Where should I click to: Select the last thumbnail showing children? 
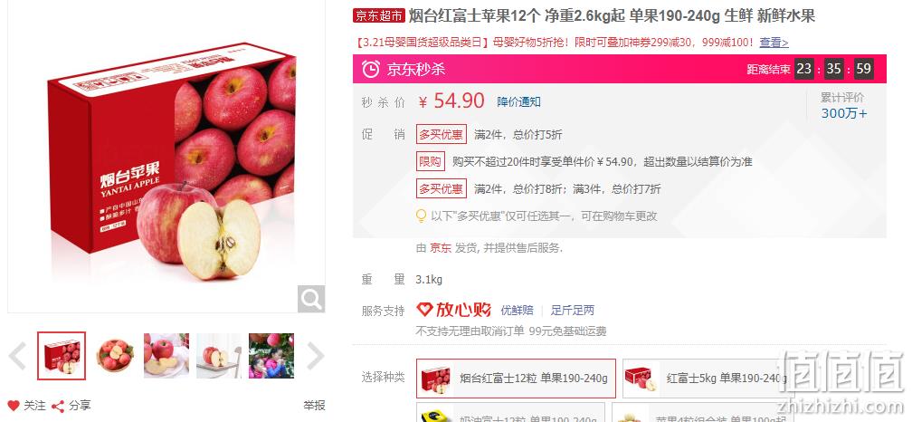[x=271, y=356]
